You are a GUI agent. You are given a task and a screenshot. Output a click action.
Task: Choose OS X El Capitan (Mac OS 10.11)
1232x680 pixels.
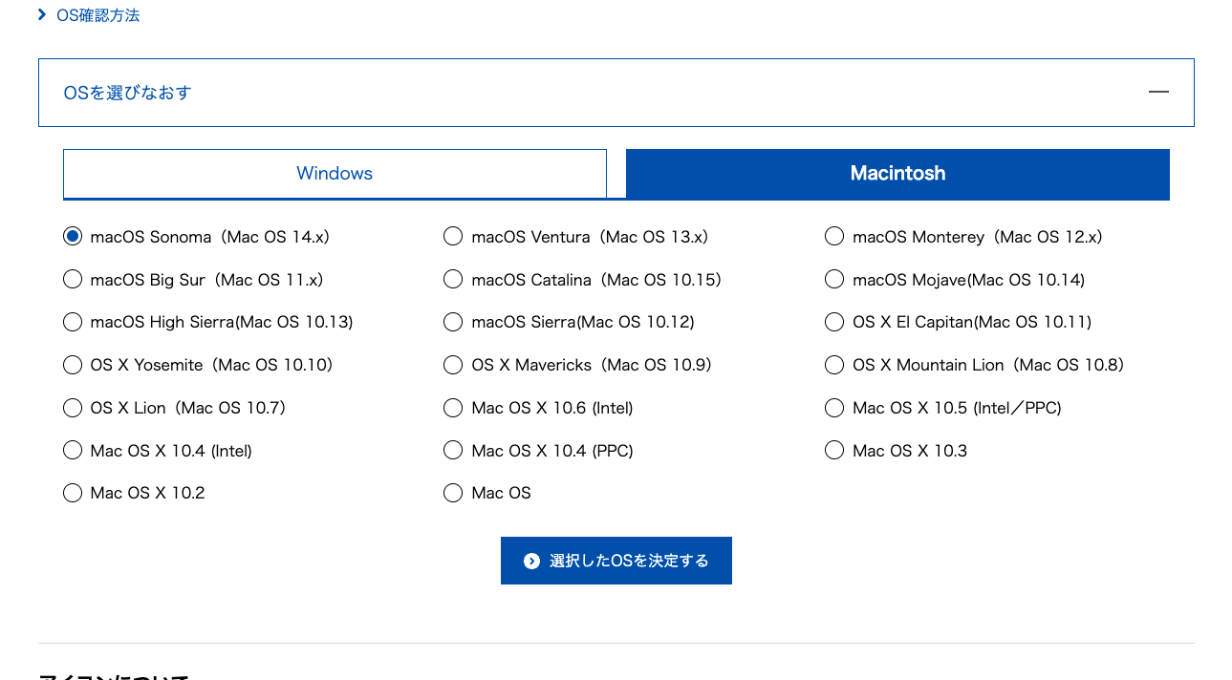834,322
